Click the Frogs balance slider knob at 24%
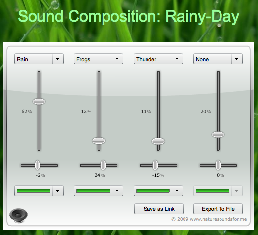This screenshot has height=235, width=258. (103, 165)
